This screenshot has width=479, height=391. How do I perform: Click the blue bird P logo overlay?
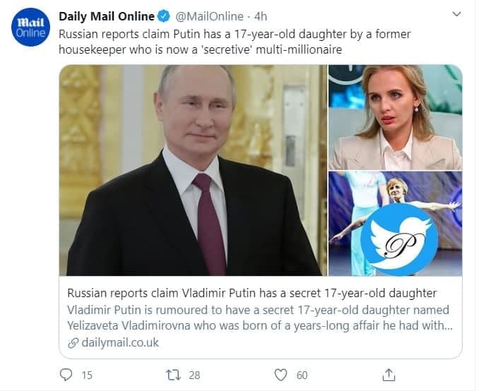399,240
